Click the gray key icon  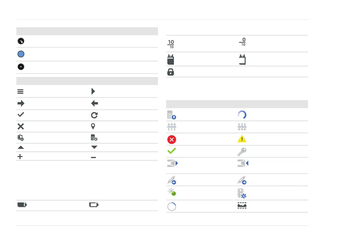(242, 151)
